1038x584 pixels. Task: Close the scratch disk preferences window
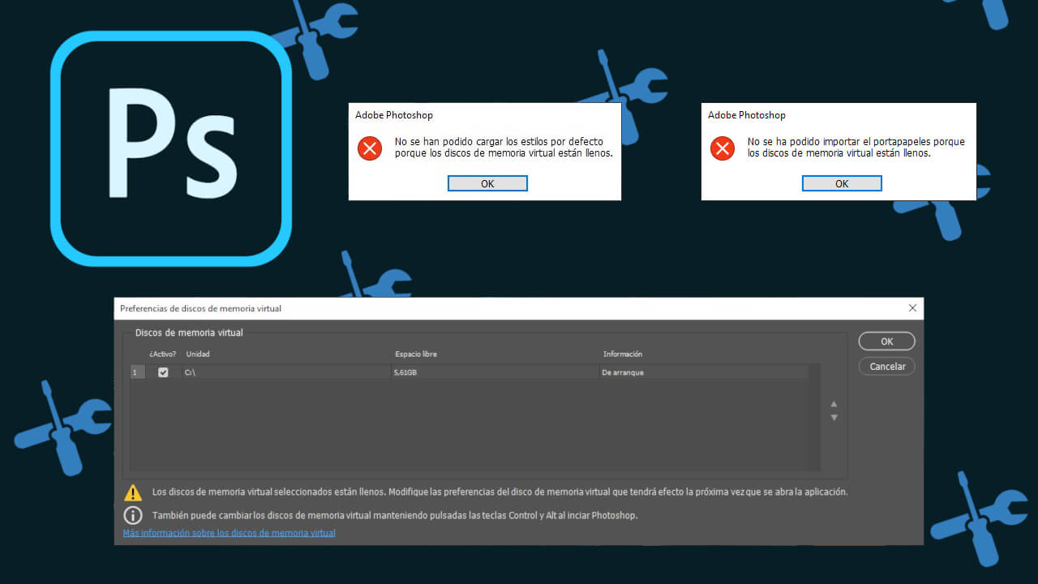[912, 308]
